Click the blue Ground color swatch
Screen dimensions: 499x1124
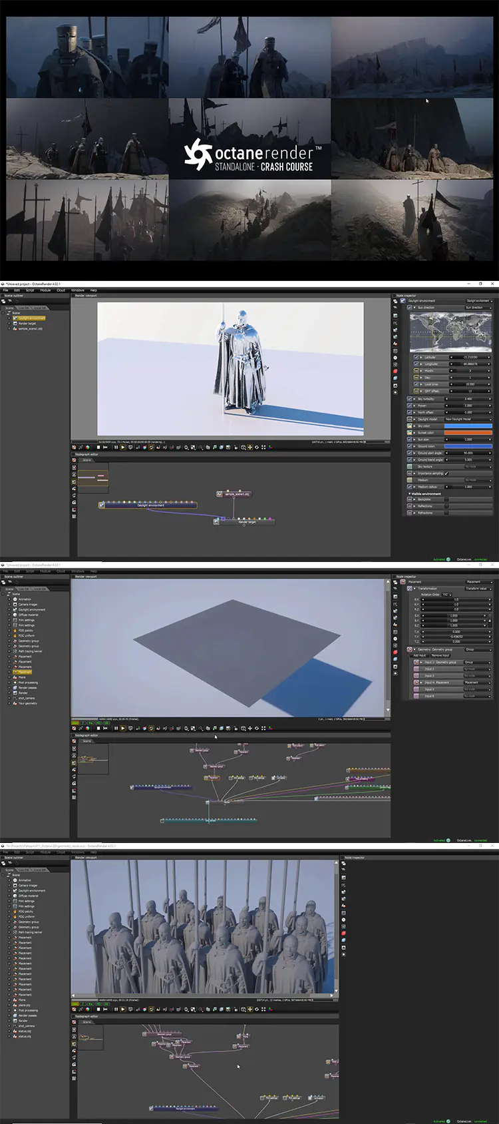(x=468, y=446)
